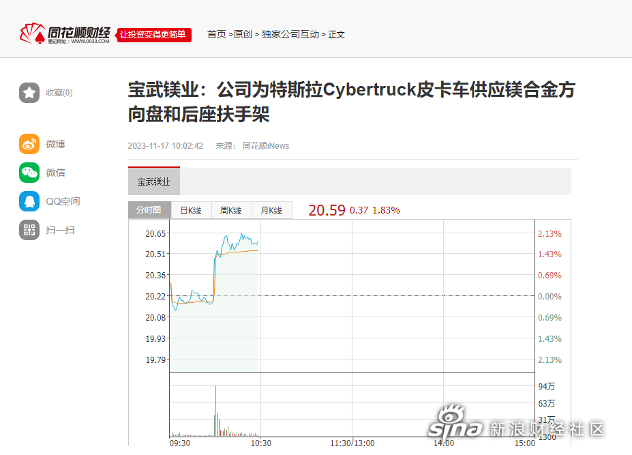The width and height of the screenshot is (632, 455).
Task: Share via the Weibo icon
Action: pos(29,144)
